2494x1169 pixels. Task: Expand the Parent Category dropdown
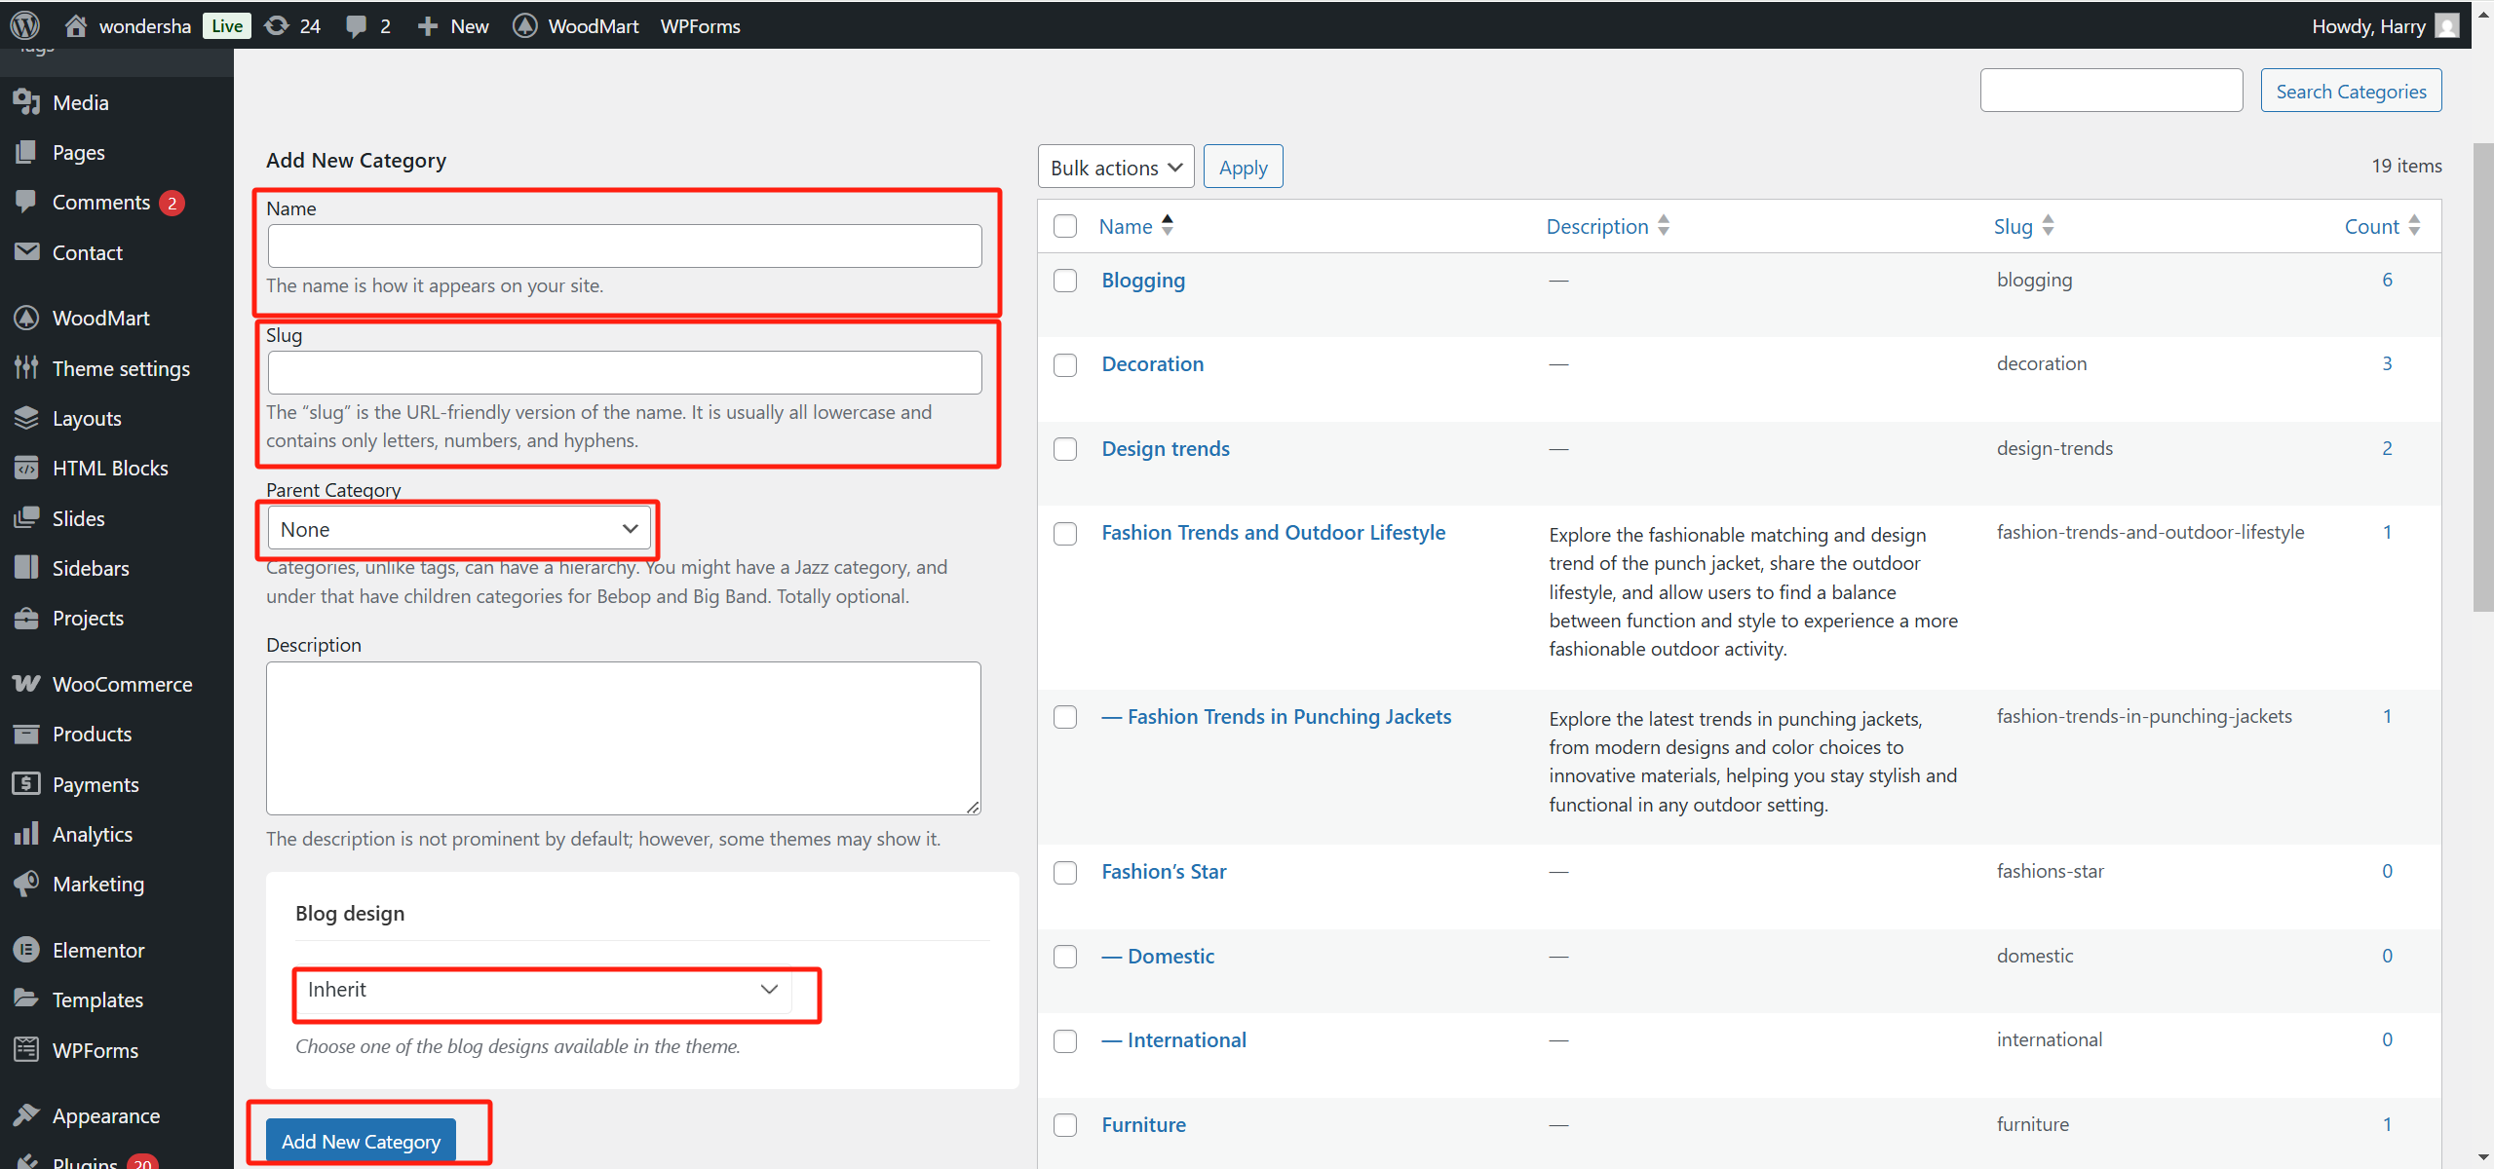coord(458,529)
